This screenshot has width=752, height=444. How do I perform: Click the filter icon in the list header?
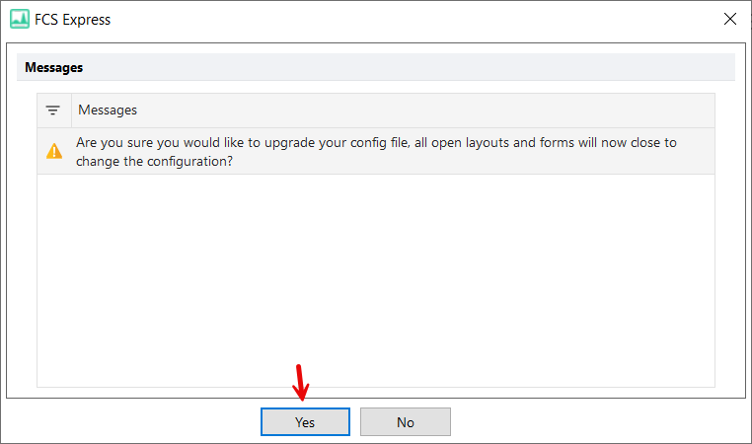click(x=53, y=111)
